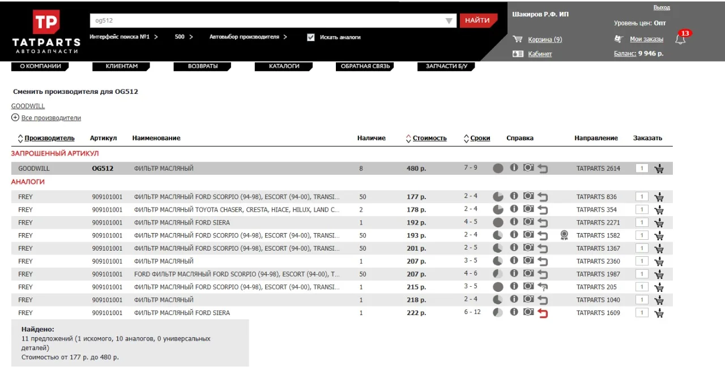Viewport: 725px width, 379px height.
Task: Open the ЗАПЧАСТИ Б/У menu
Action: point(446,66)
